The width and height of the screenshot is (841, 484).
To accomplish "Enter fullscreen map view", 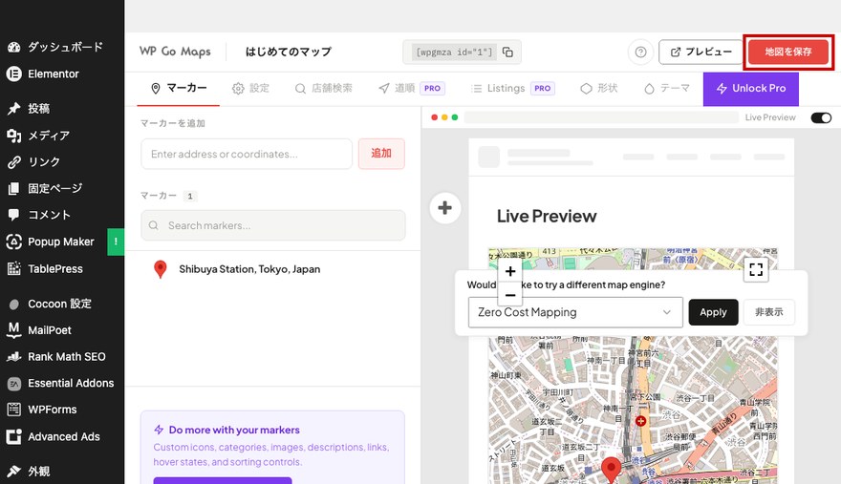I will (756, 269).
